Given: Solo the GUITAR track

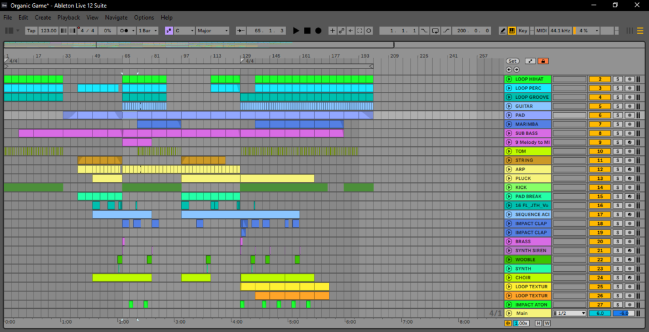Looking at the screenshot, I should 617,106.
